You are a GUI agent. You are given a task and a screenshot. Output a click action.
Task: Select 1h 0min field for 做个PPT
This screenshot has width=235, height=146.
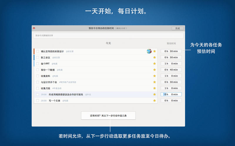coord(171,64)
